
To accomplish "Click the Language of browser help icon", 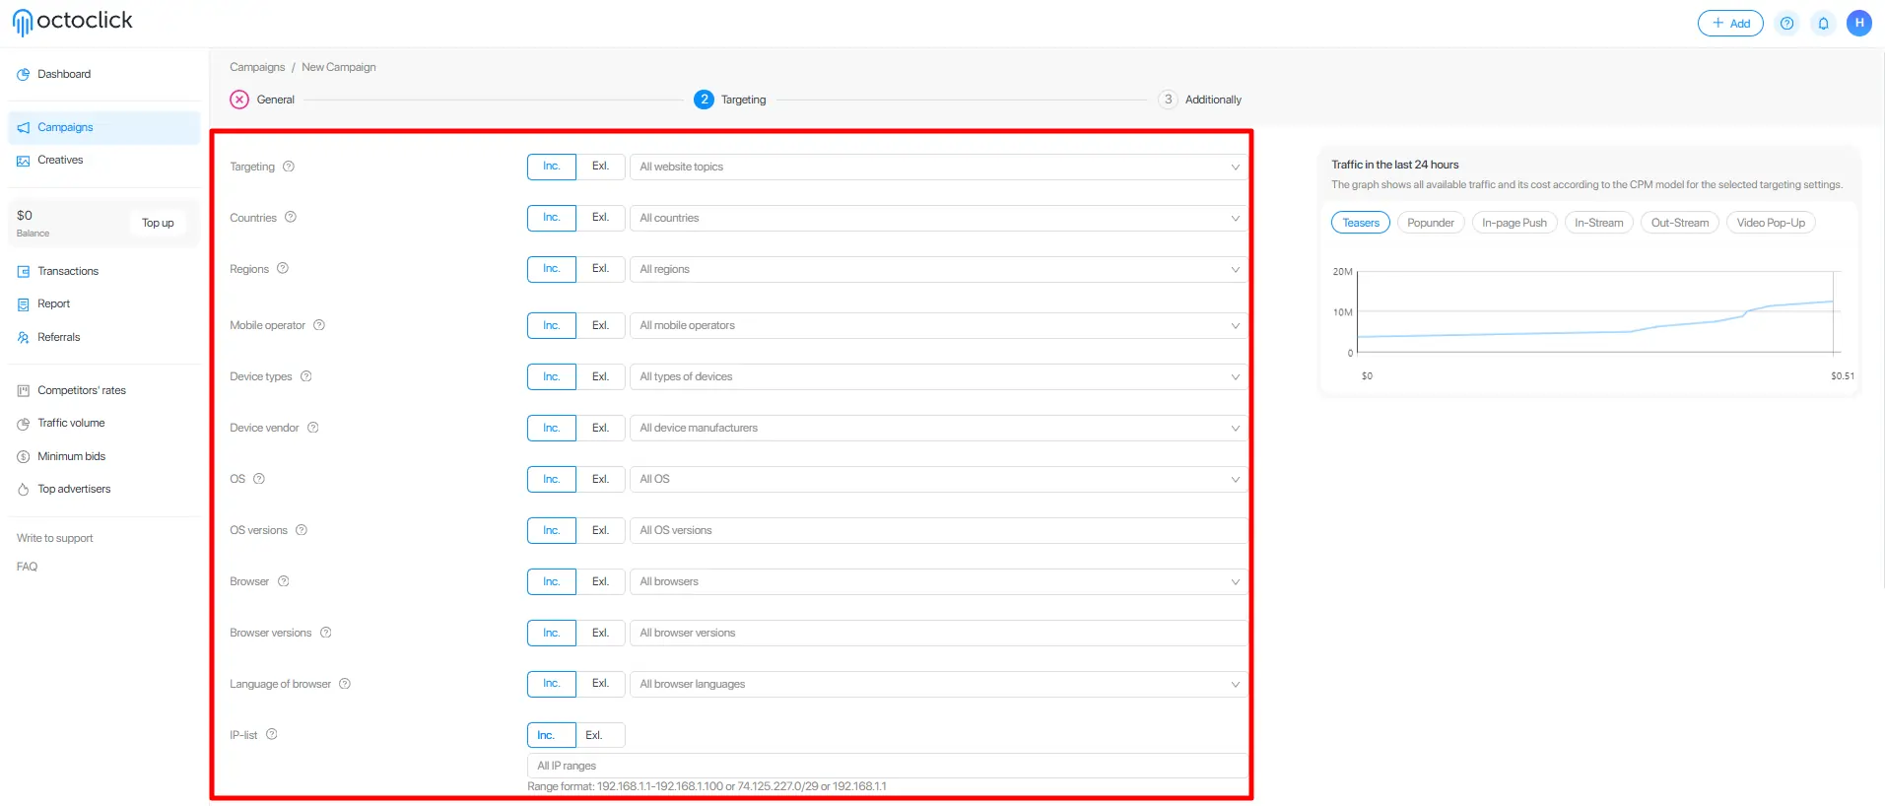I will 345,684.
